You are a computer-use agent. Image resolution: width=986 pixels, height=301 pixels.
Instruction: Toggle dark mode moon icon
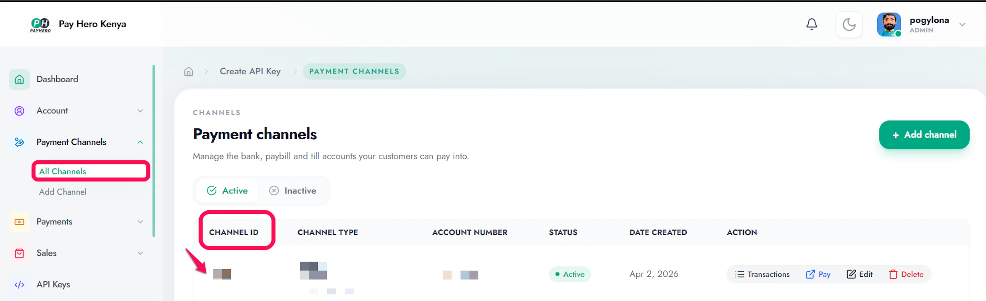849,24
